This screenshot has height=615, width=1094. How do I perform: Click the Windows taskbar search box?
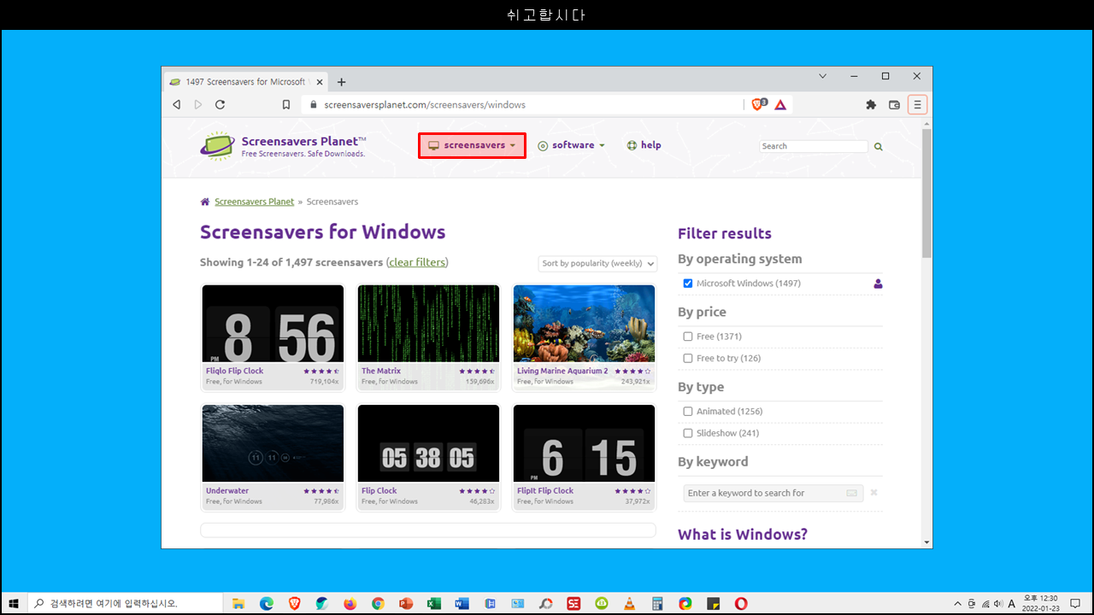tap(125, 603)
